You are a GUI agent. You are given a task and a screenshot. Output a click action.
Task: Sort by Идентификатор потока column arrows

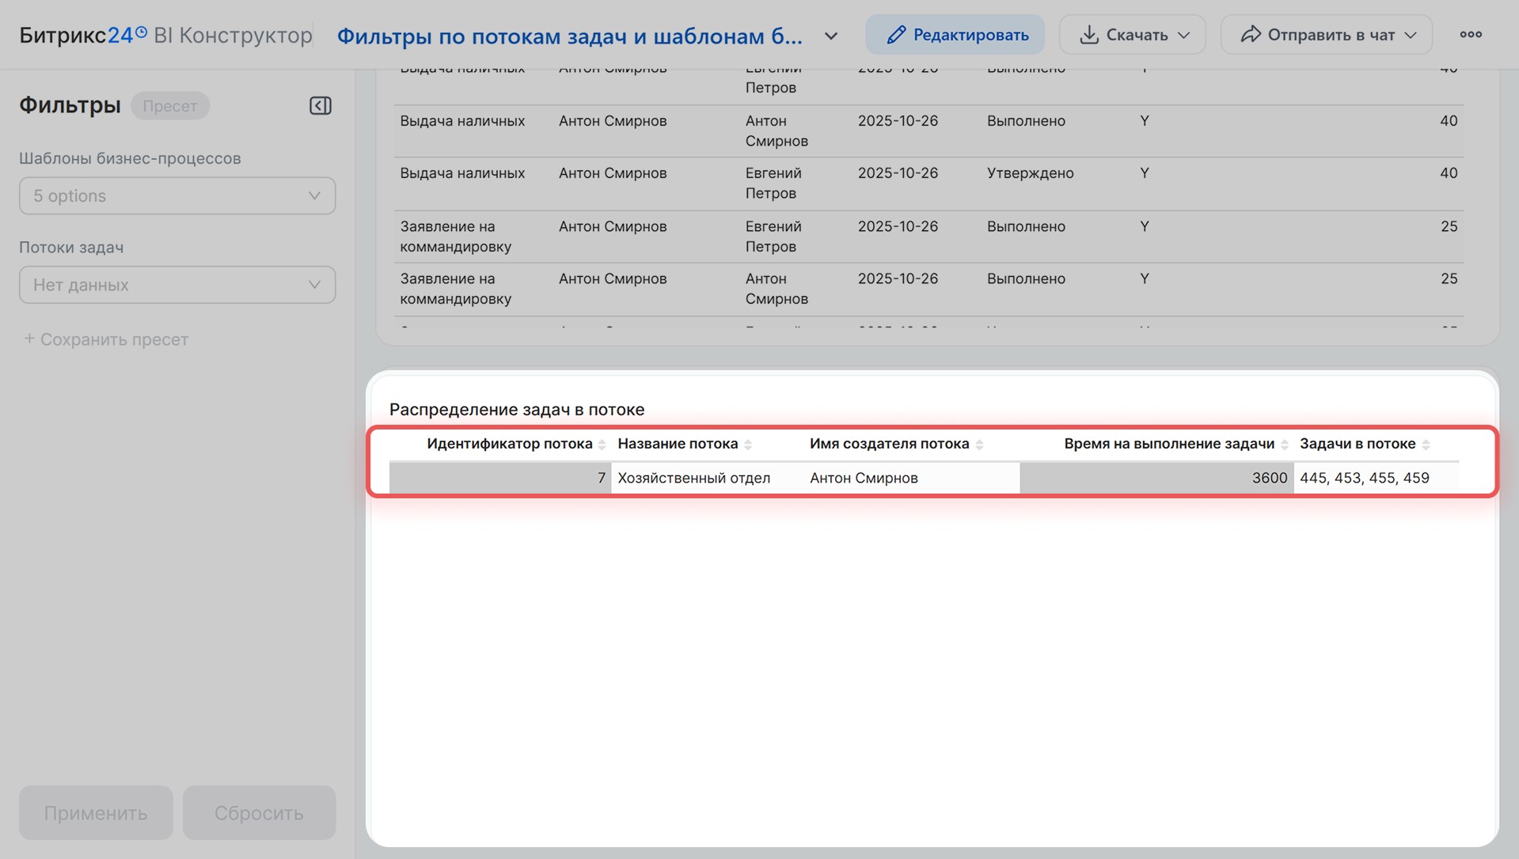602,445
